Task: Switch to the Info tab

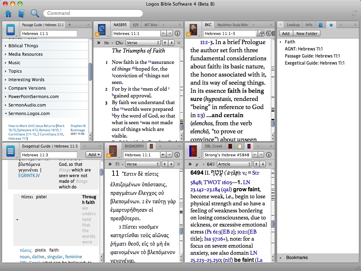Action: 309,25
